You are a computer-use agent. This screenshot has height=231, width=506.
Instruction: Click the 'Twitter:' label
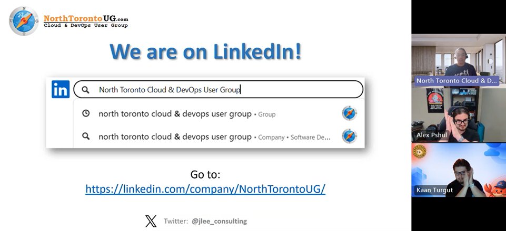(x=175, y=221)
